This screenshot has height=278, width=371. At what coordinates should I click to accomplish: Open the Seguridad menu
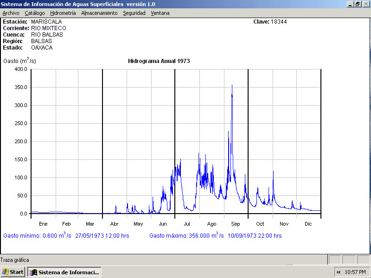(134, 13)
